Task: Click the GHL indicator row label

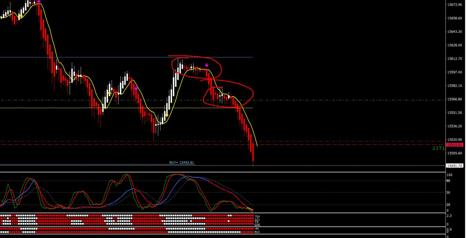Action: pyautogui.click(x=257, y=225)
